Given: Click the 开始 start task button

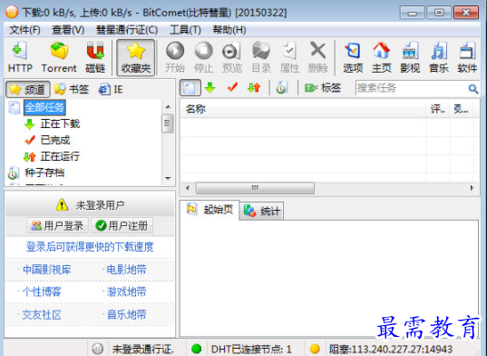Looking at the screenshot, I should pos(175,58).
